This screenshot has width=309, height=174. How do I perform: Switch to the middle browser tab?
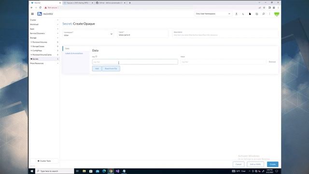click(x=78, y=3)
